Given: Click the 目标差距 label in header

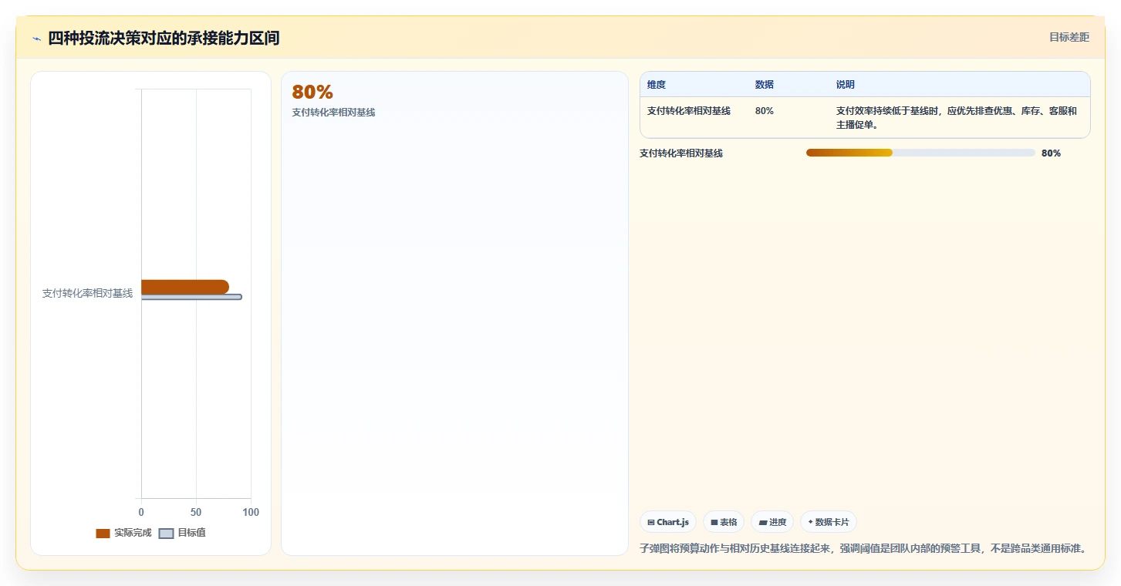Looking at the screenshot, I should tap(1069, 37).
